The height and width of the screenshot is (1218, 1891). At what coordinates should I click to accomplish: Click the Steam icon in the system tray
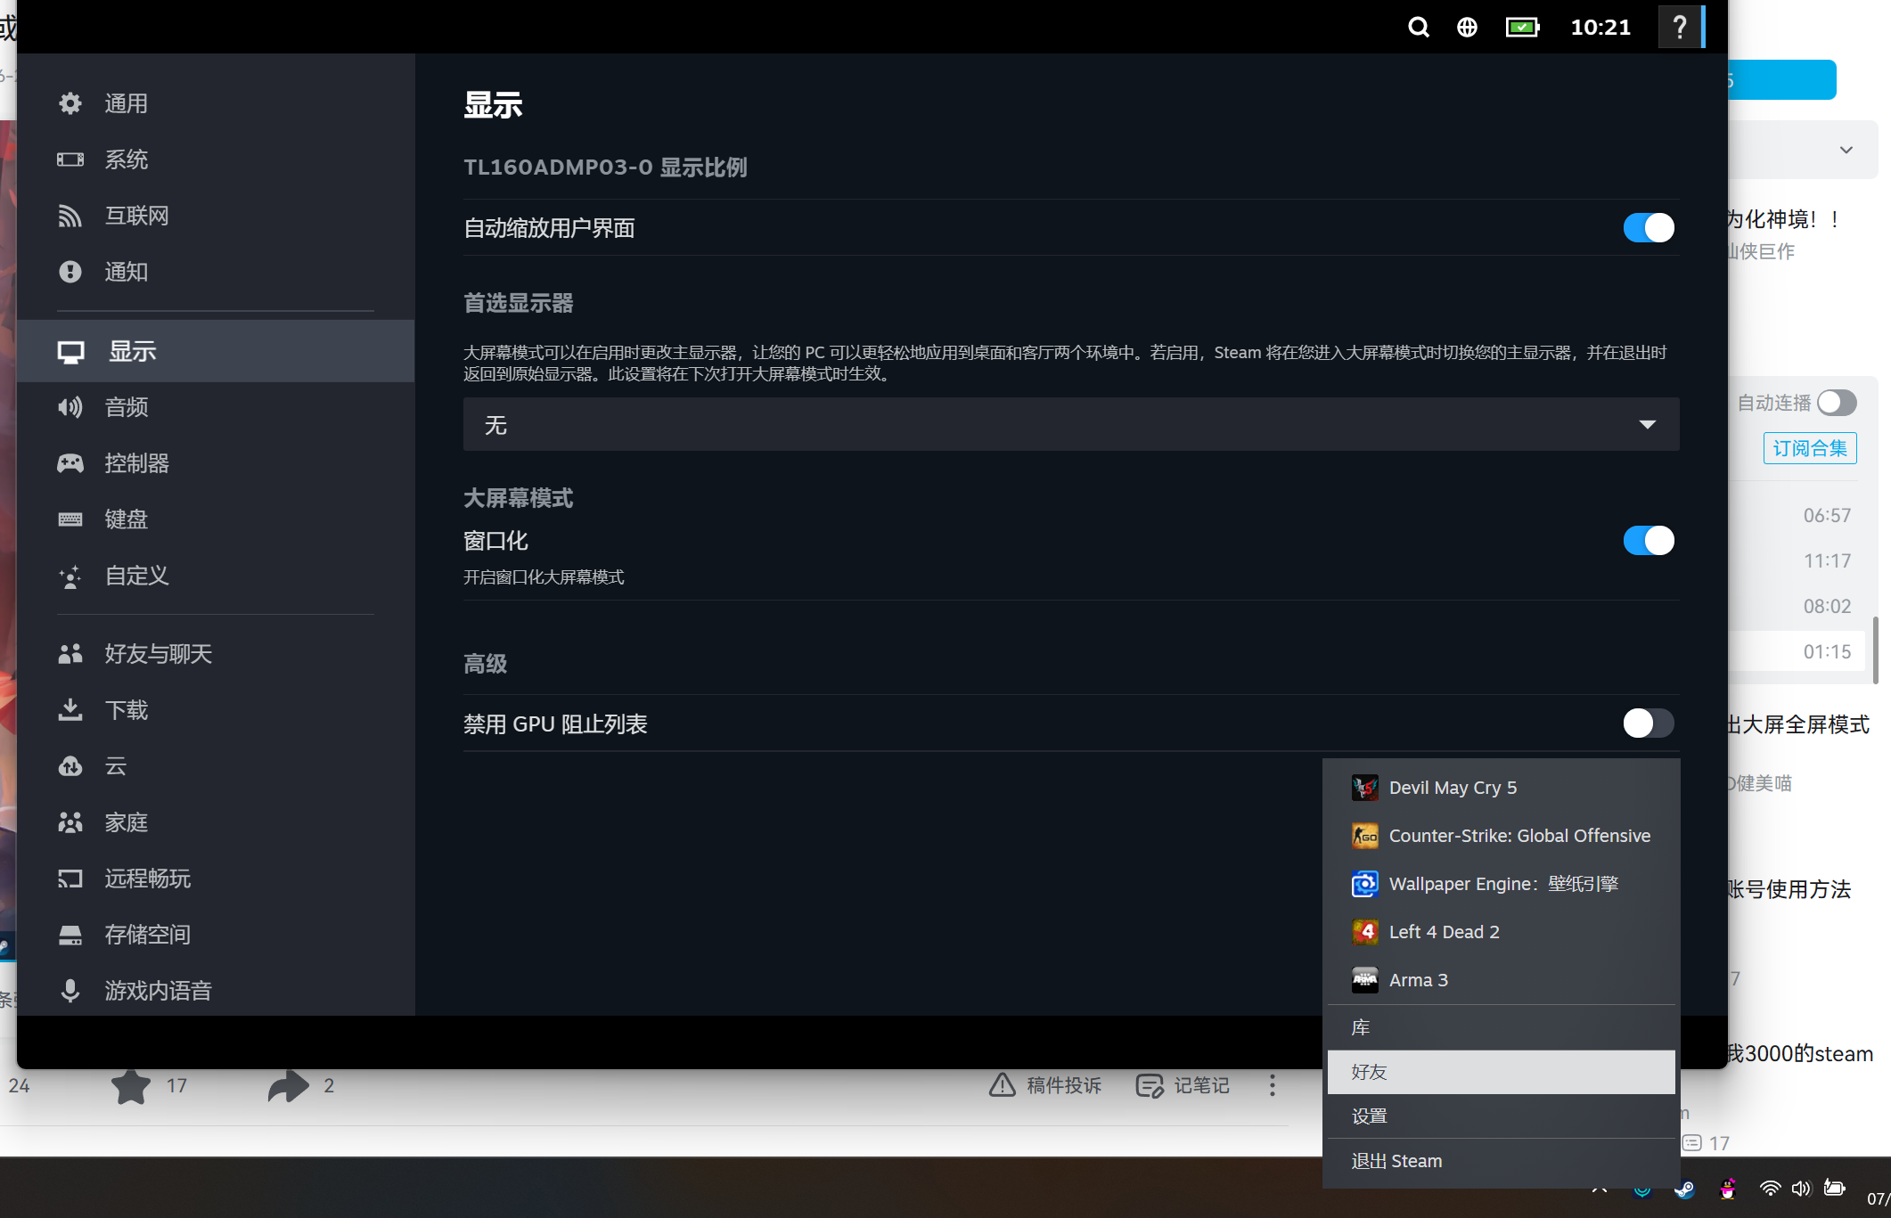[1684, 1189]
